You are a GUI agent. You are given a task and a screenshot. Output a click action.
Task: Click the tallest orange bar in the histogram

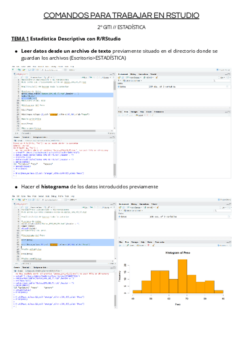tap(183, 276)
